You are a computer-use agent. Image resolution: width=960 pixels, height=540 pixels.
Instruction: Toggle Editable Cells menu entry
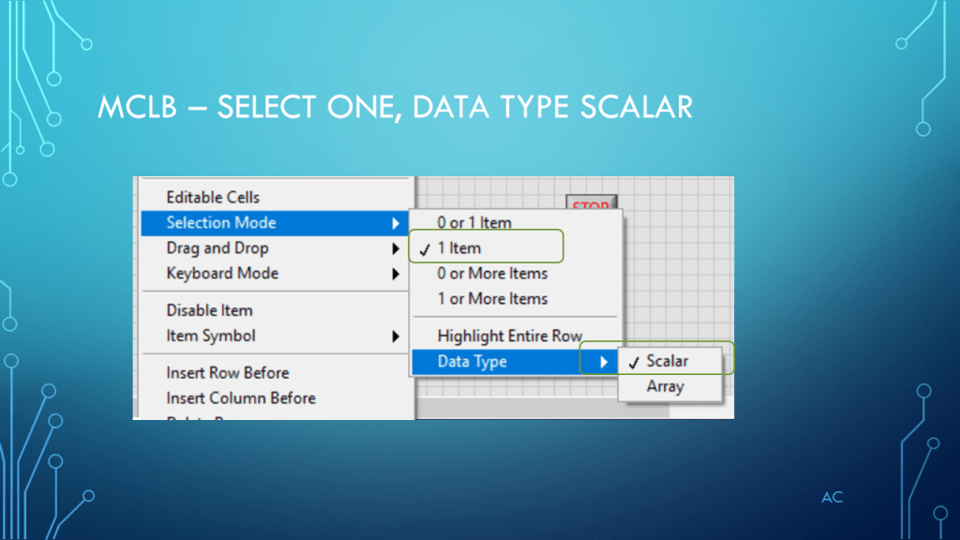click(x=213, y=198)
